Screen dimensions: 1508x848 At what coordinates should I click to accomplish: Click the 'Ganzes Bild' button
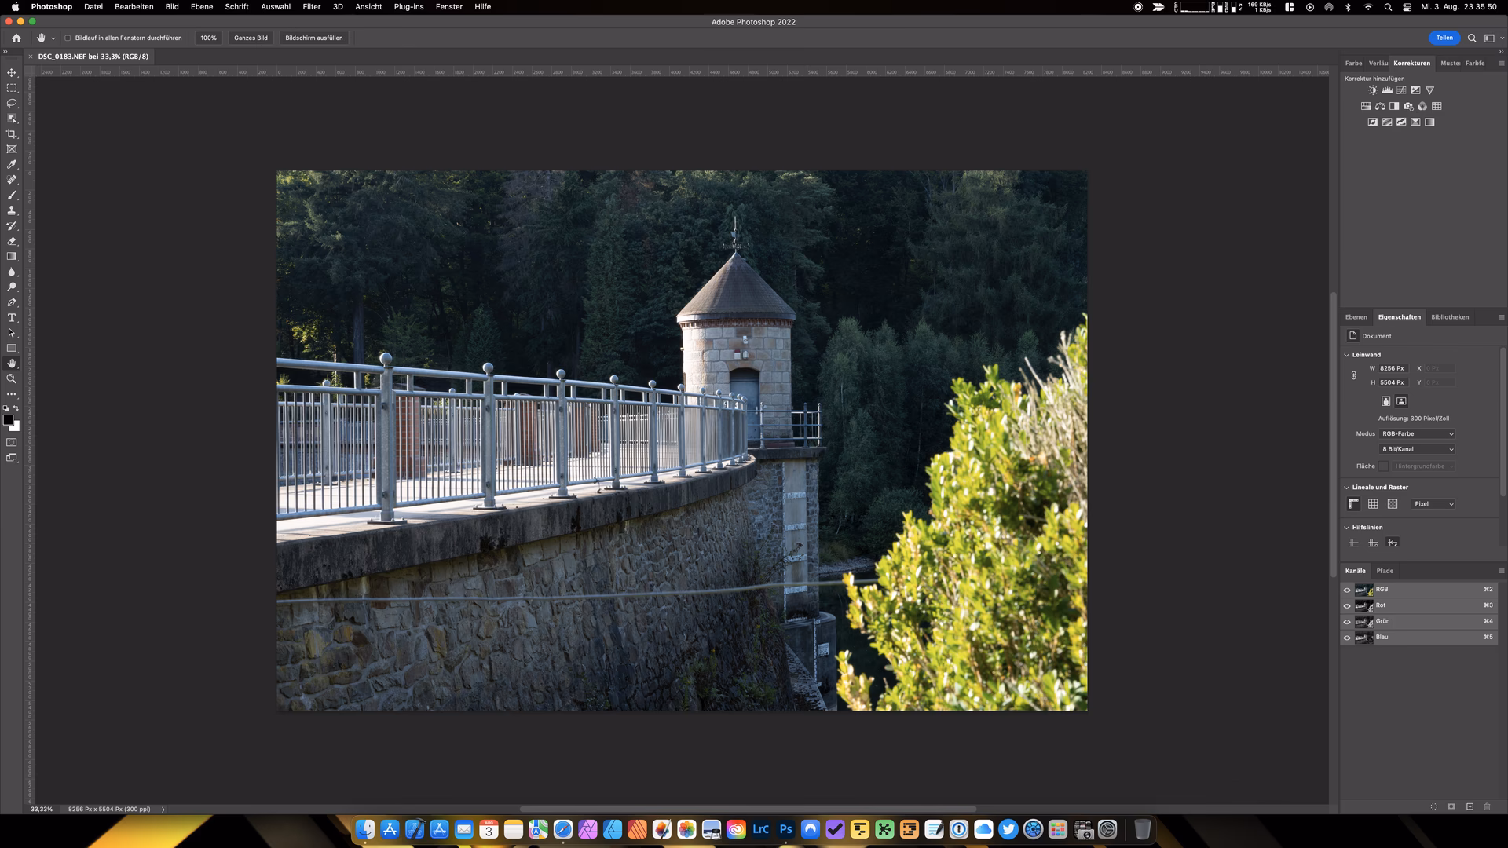click(251, 38)
